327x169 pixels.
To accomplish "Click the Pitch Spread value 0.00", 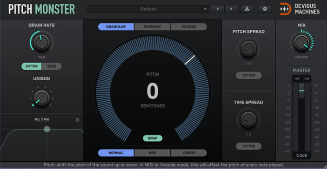I will 248,64.
